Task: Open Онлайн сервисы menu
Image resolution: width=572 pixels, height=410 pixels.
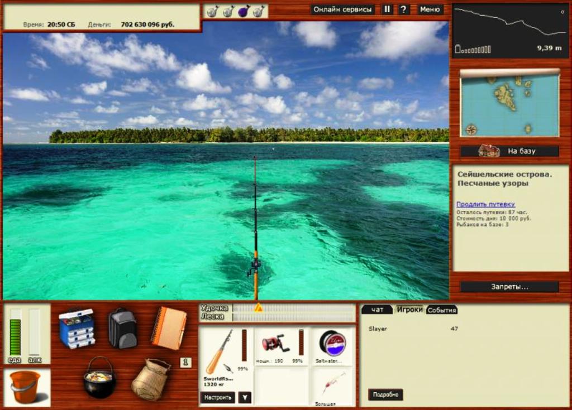Action: [342, 9]
